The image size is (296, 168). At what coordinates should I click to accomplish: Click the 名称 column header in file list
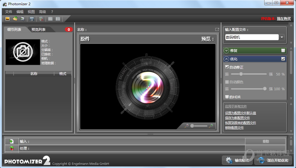(x=34, y=73)
